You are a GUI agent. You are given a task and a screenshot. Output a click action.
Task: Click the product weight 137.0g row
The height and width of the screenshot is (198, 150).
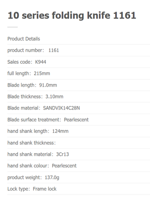pos(79,178)
